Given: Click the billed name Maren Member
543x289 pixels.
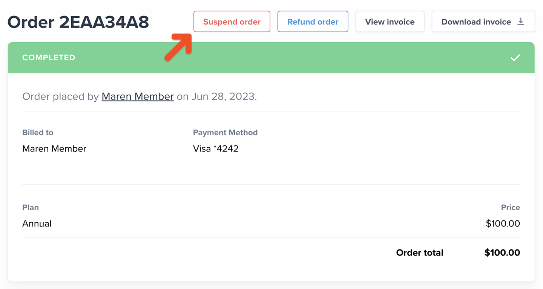Looking at the screenshot, I should point(54,149).
